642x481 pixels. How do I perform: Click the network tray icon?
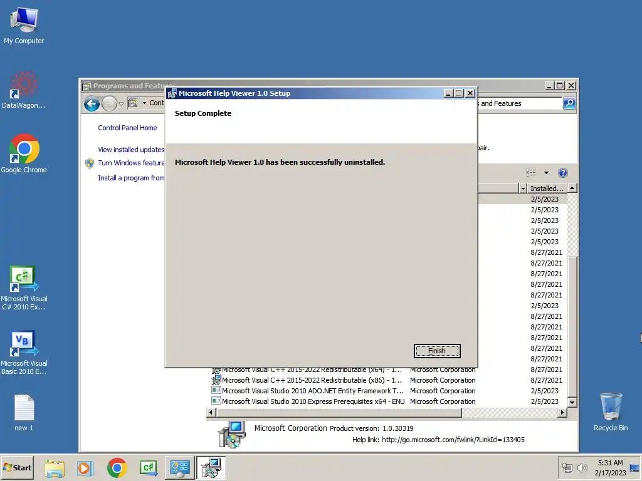click(567, 467)
